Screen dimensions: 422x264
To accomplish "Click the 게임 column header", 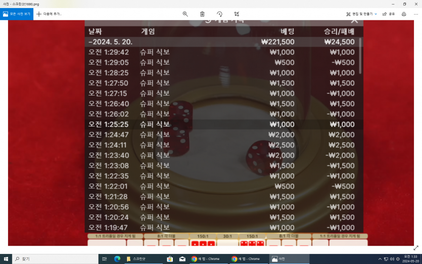I will [148, 31].
